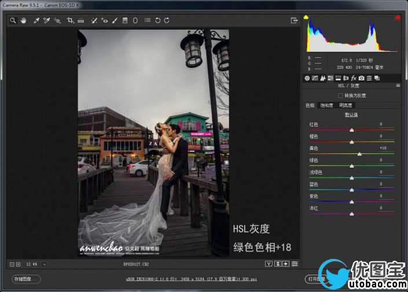Image resolution: width=408 pixels, height=292 pixels.
Task: Select the Red Eye Removal tool
Action: coord(105,20)
